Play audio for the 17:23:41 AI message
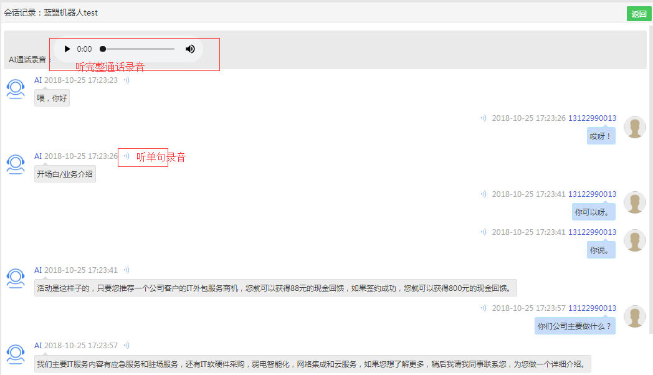The height and width of the screenshot is (375, 653). [126, 270]
